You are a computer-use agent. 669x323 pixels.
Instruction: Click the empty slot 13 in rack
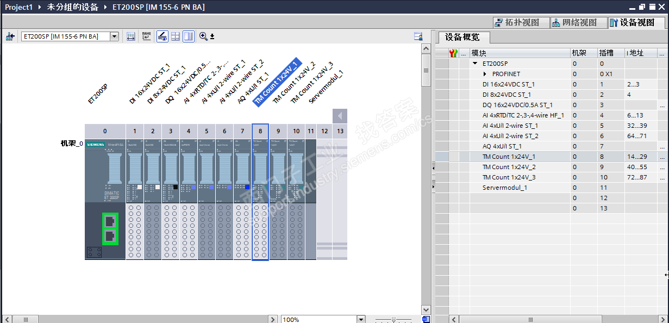(x=340, y=199)
